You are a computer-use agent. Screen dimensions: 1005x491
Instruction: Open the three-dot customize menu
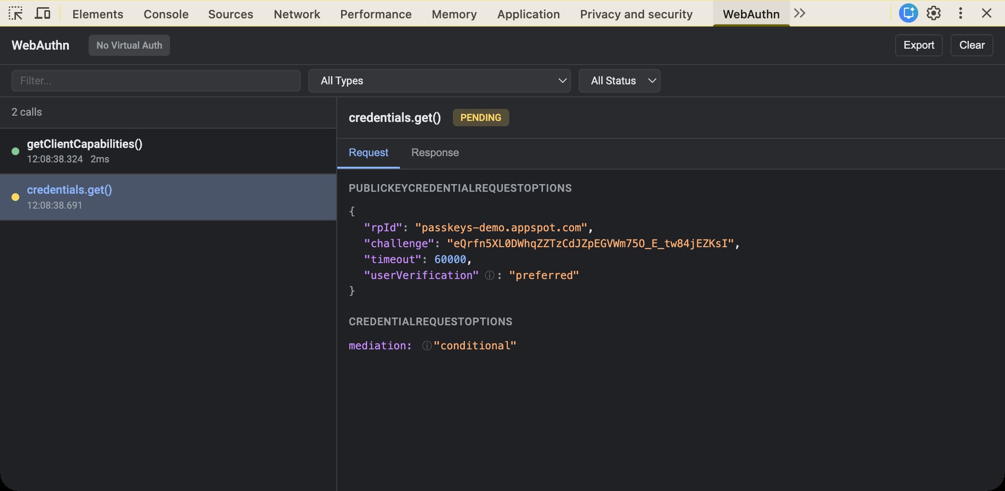(x=960, y=13)
